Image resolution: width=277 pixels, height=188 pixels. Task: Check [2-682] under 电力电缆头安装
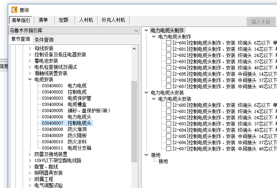169,118
